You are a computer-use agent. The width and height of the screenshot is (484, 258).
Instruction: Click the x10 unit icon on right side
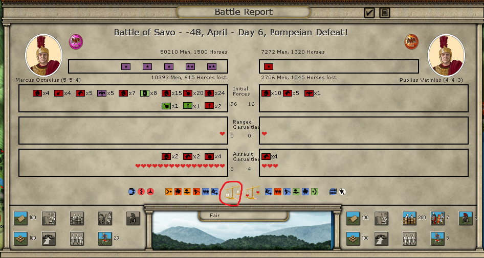(266, 93)
